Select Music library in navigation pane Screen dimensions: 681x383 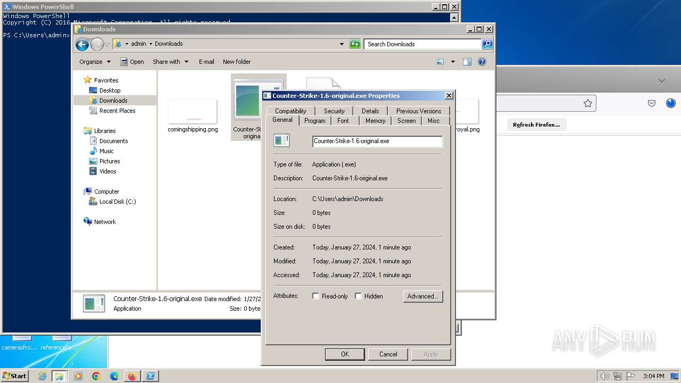(106, 151)
